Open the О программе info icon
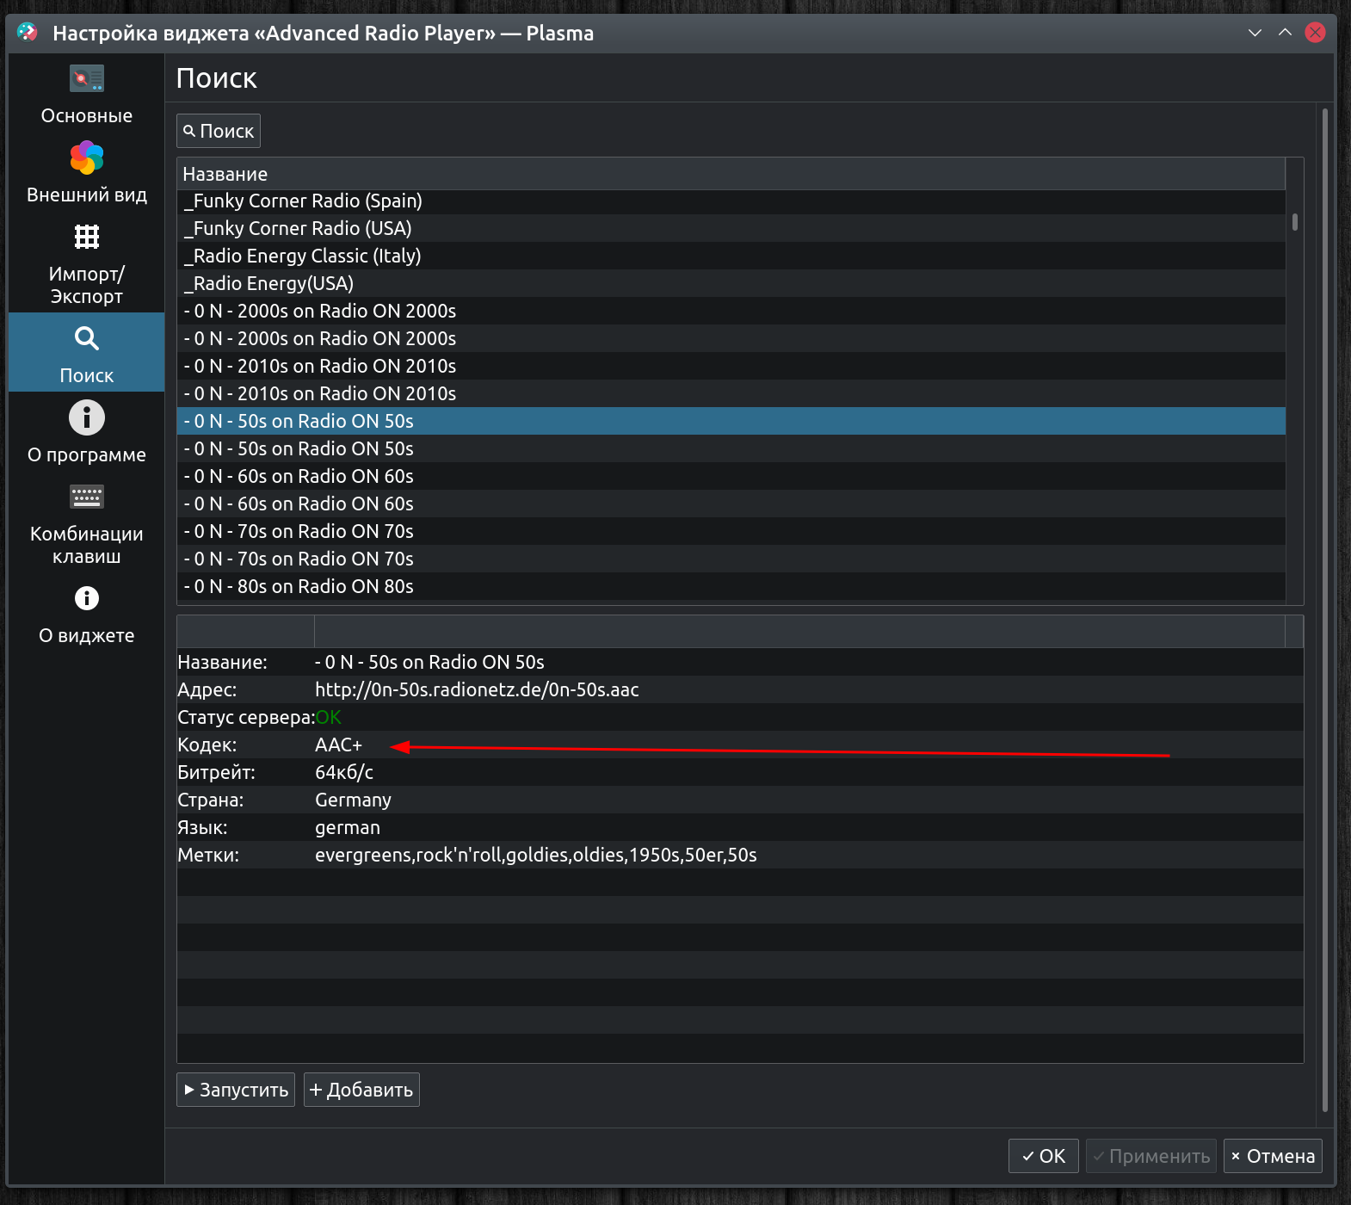This screenshot has height=1205, width=1351. tap(86, 417)
